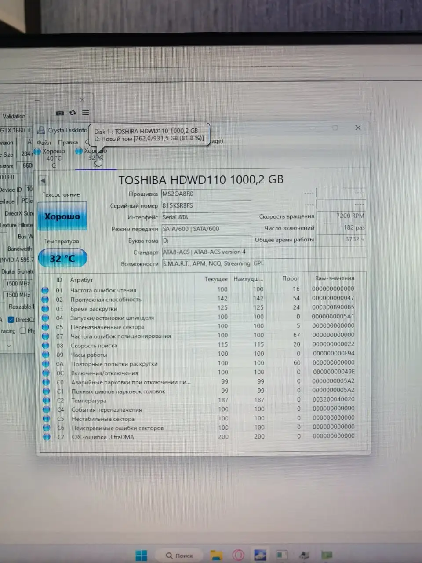This screenshot has height=563, width=422.
Task: Click the Наихудш... column header
Action: tap(249, 278)
